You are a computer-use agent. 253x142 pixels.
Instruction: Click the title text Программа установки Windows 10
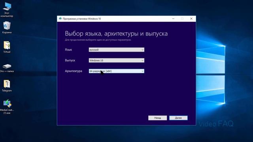[82, 19]
